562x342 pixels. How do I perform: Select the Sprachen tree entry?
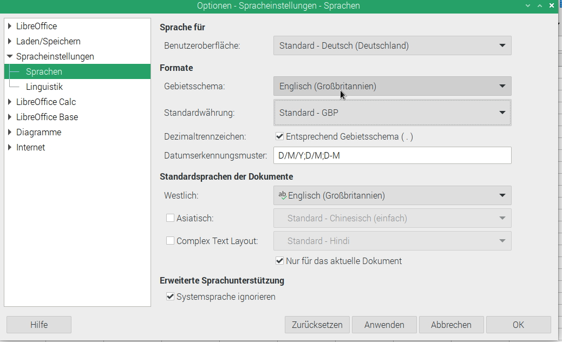click(x=44, y=71)
